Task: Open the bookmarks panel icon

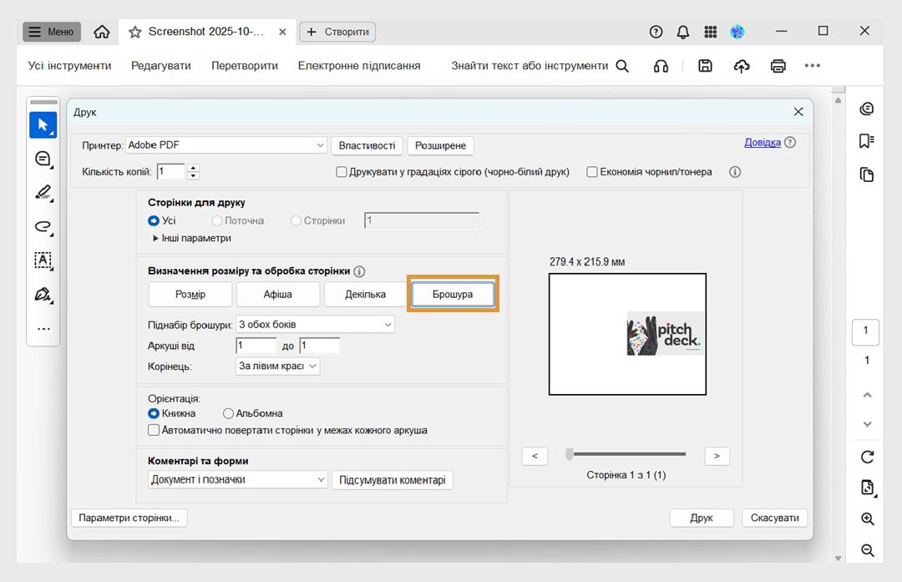Action: [866, 141]
